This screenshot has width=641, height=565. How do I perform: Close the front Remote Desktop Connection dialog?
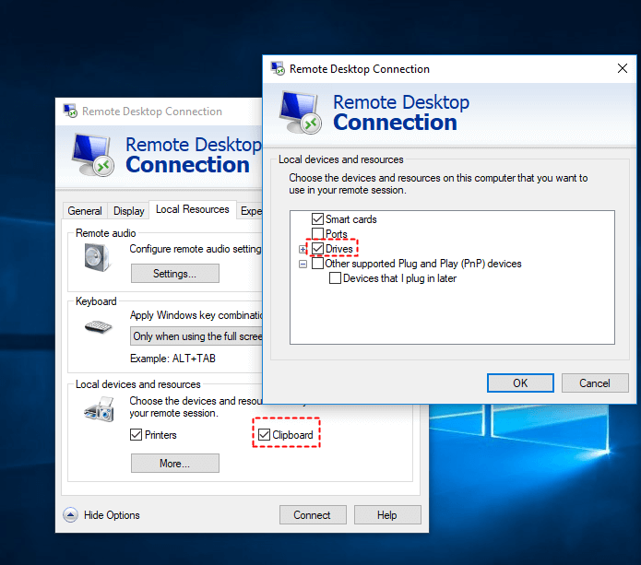pyautogui.click(x=623, y=68)
